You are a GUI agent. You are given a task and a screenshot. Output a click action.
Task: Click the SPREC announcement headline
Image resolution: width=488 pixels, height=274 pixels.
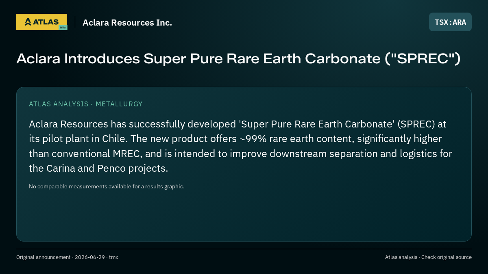[238, 58]
